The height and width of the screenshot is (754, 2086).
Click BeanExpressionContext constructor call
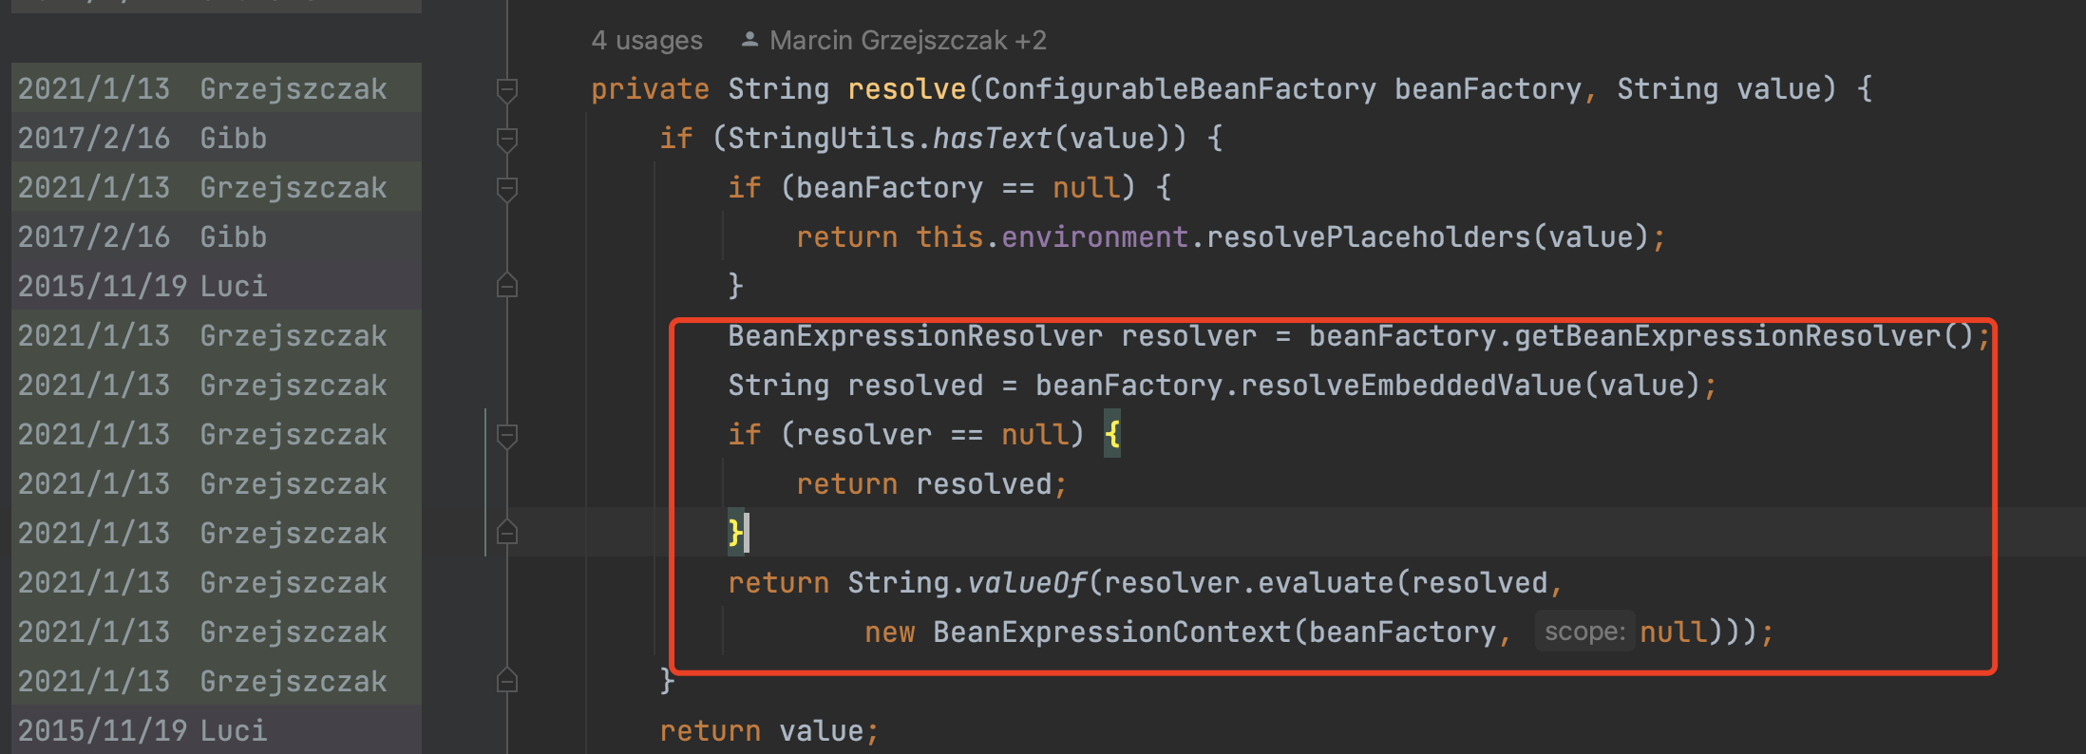click(1111, 632)
